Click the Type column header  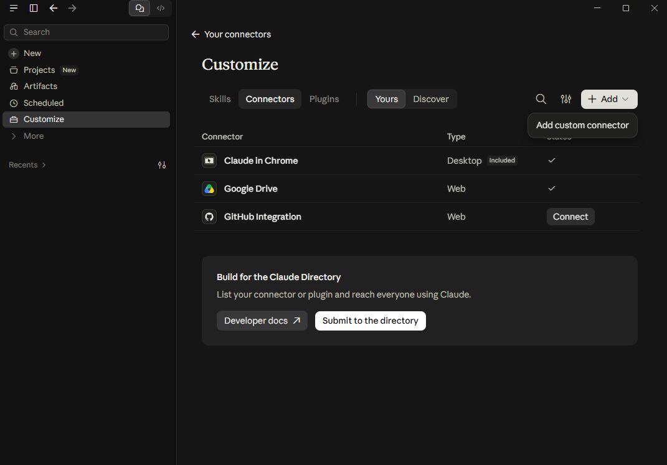pos(456,137)
